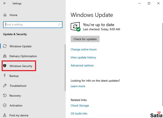The width and height of the screenshot is (163, 118).
Task: Minimize the Settings window
Action: coord(139,3)
